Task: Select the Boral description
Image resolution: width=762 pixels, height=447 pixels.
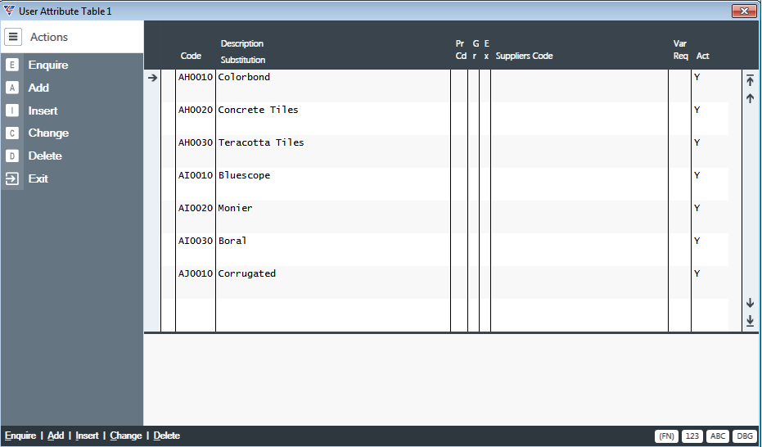Action: [232, 241]
